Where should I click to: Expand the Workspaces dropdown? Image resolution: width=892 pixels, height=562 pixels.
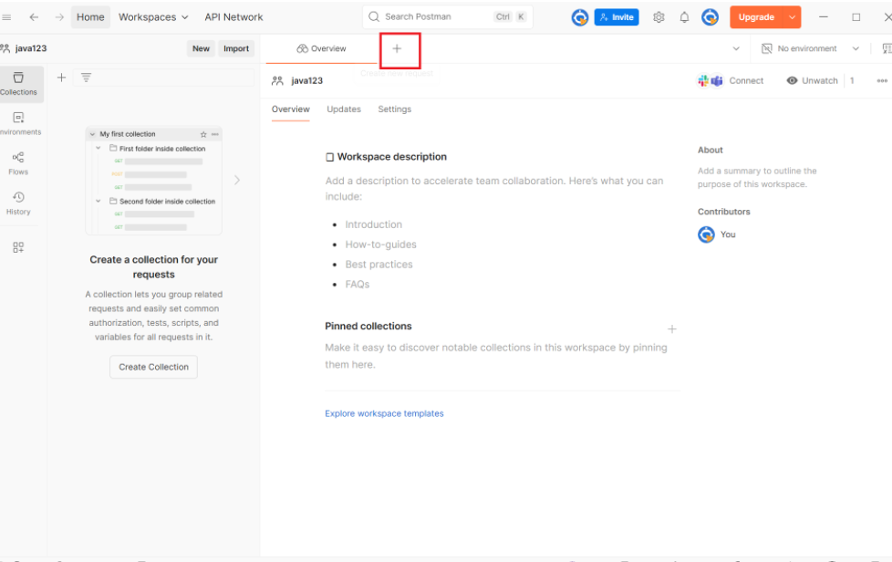153,17
